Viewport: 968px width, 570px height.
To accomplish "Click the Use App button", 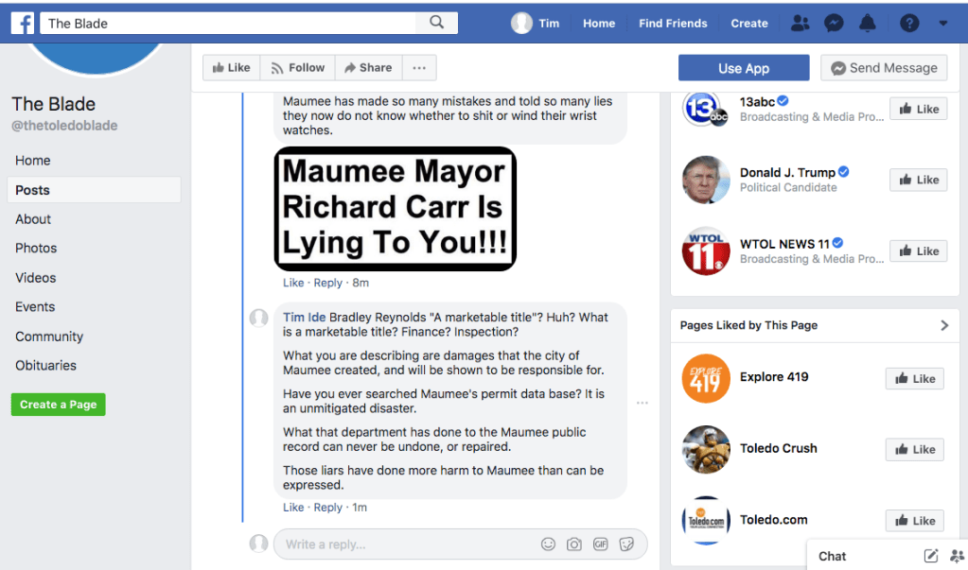I will tap(744, 68).
